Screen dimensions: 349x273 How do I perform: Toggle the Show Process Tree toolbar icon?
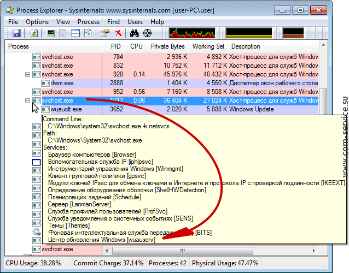[x=63, y=33]
